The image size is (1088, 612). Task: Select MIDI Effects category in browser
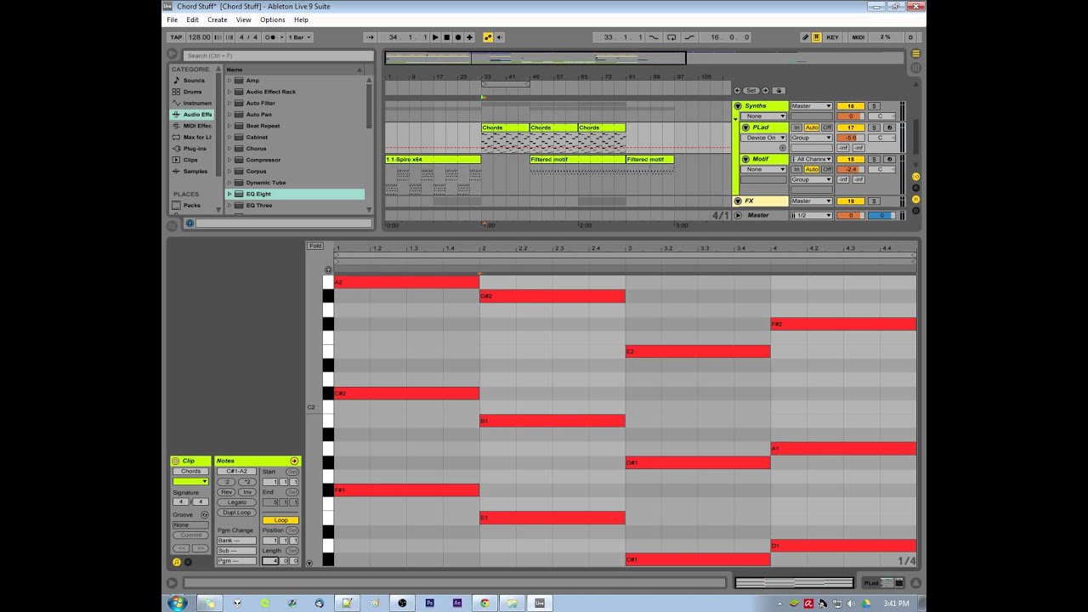click(x=191, y=126)
